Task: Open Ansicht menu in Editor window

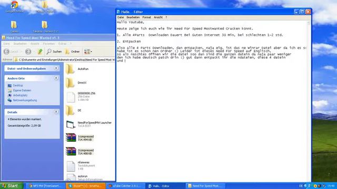Action: pos(158,17)
